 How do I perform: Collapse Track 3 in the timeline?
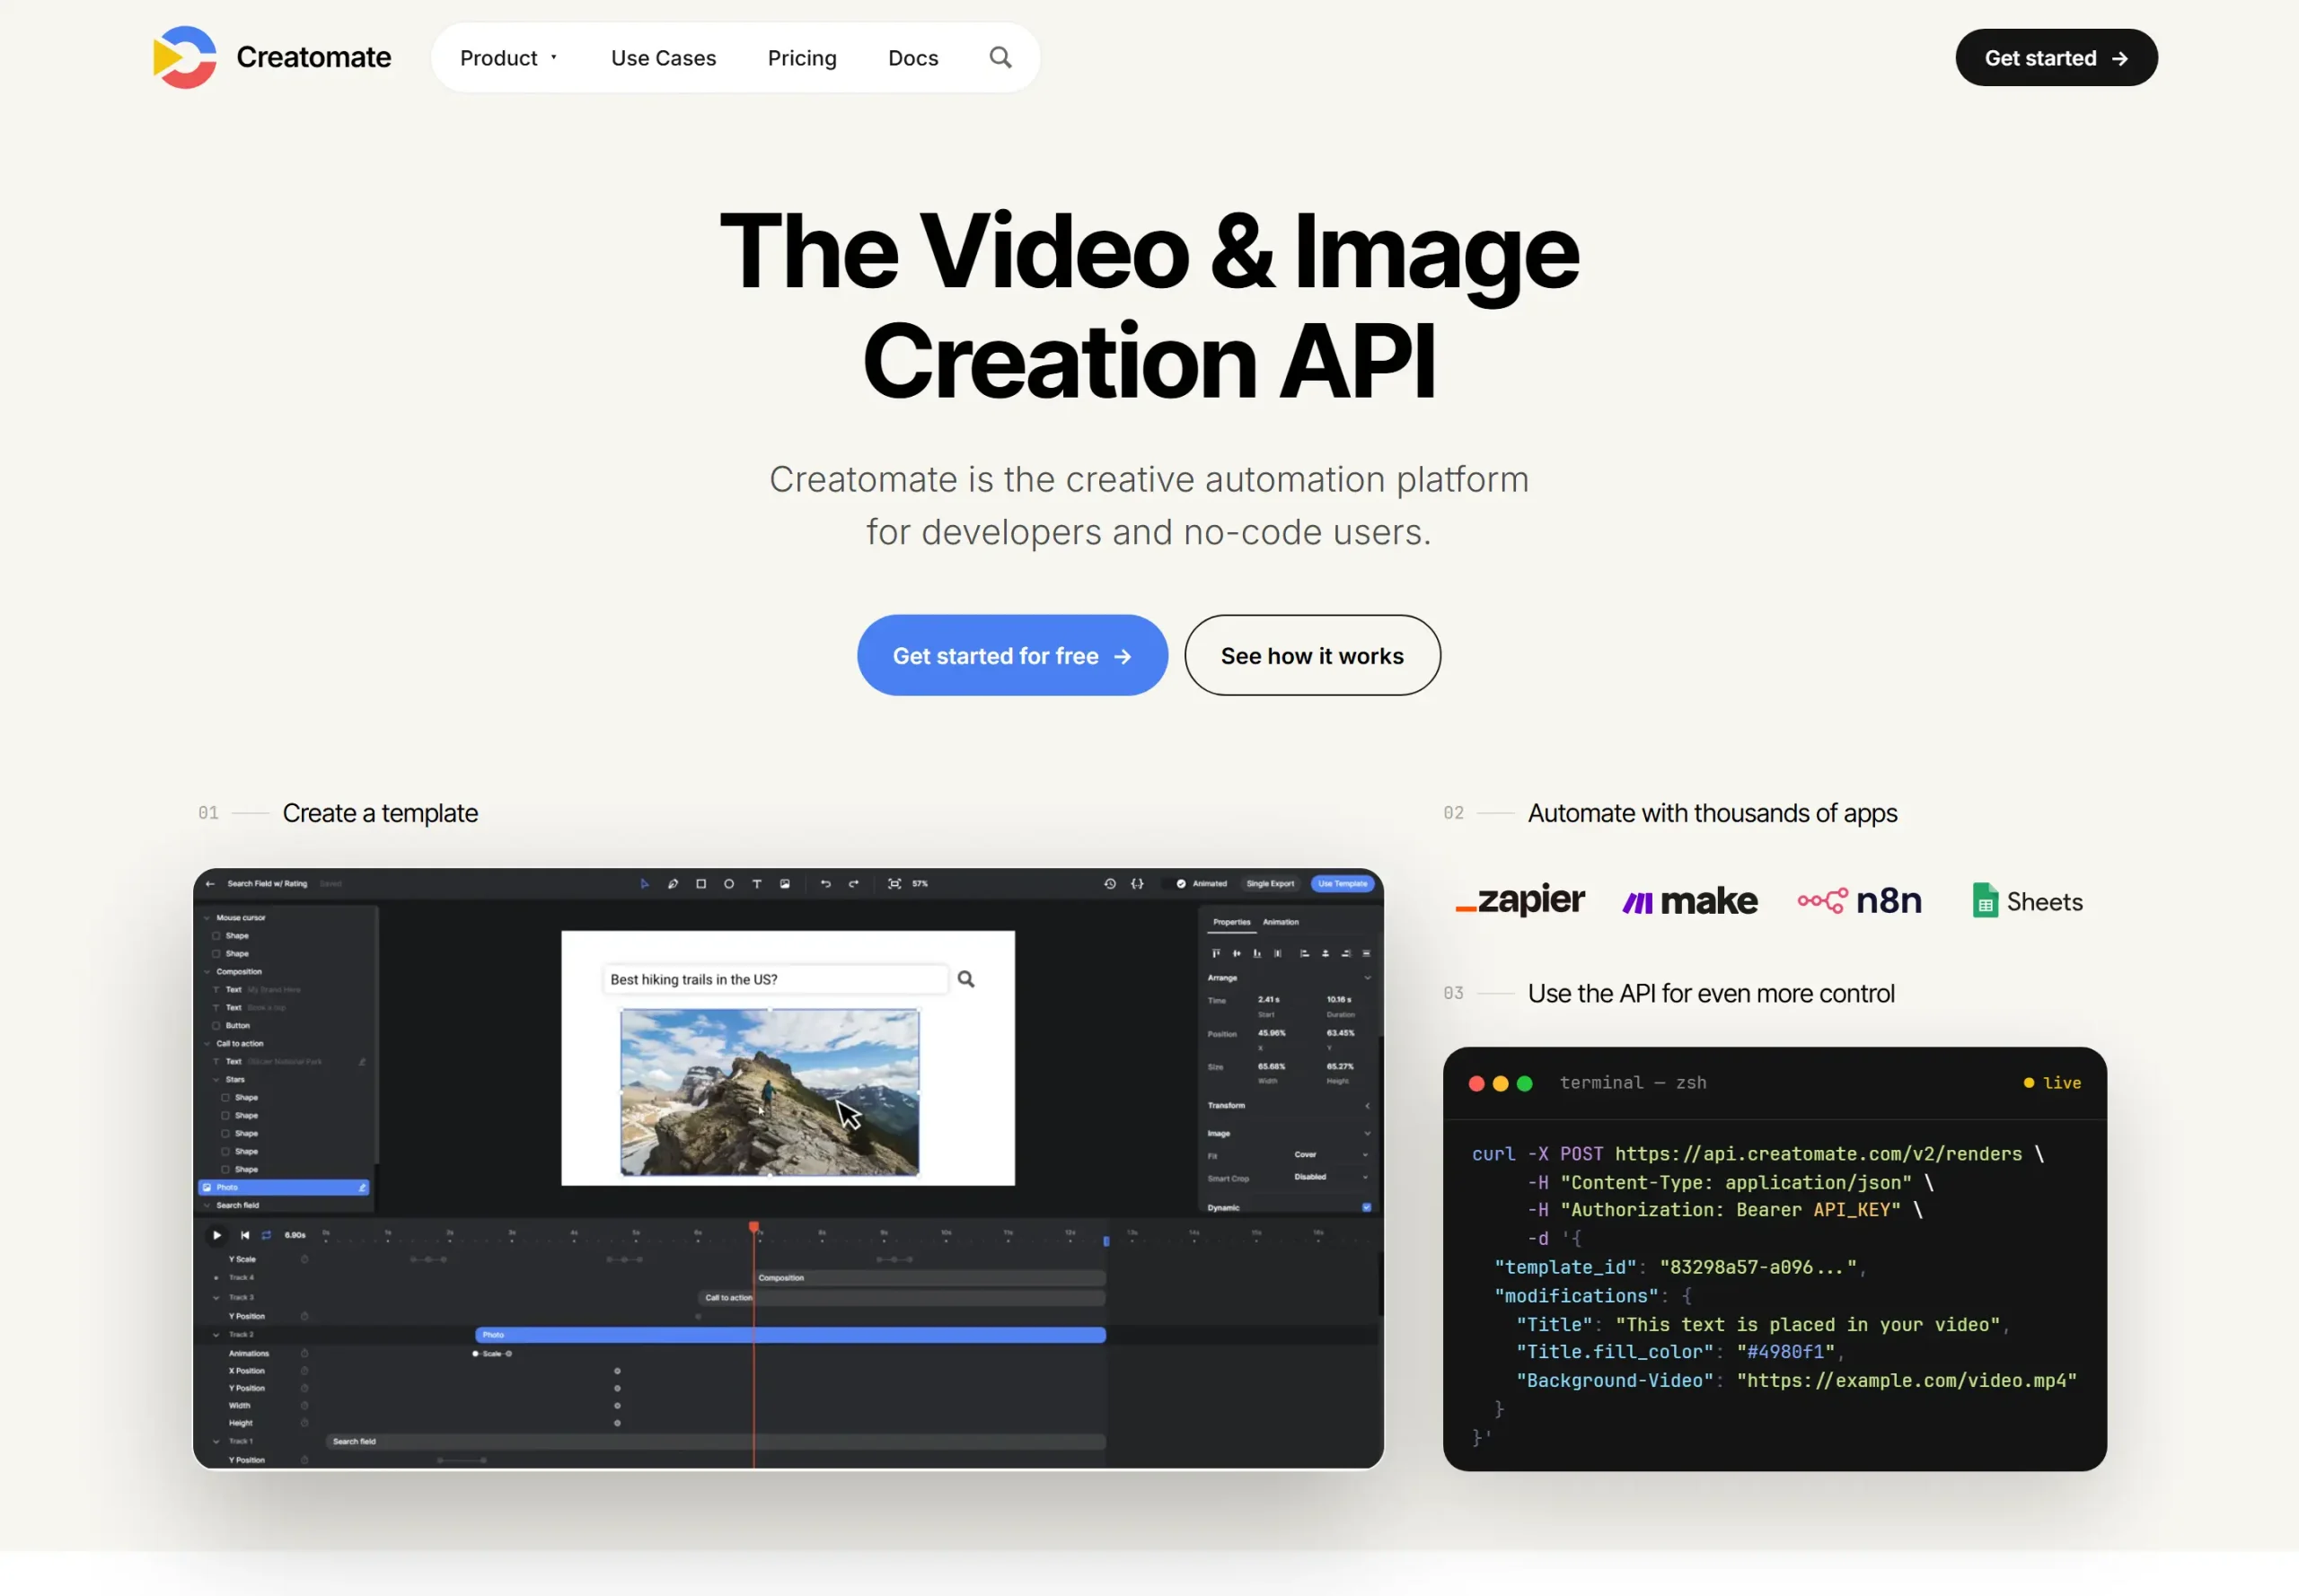coord(216,1297)
